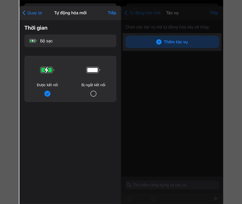This screenshot has height=204, width=242.
Task: Click the Thêm tác vụ button
Action: [172, 42]
